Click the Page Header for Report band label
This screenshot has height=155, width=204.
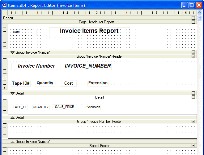pyautogui.click(x=96, y=22)
